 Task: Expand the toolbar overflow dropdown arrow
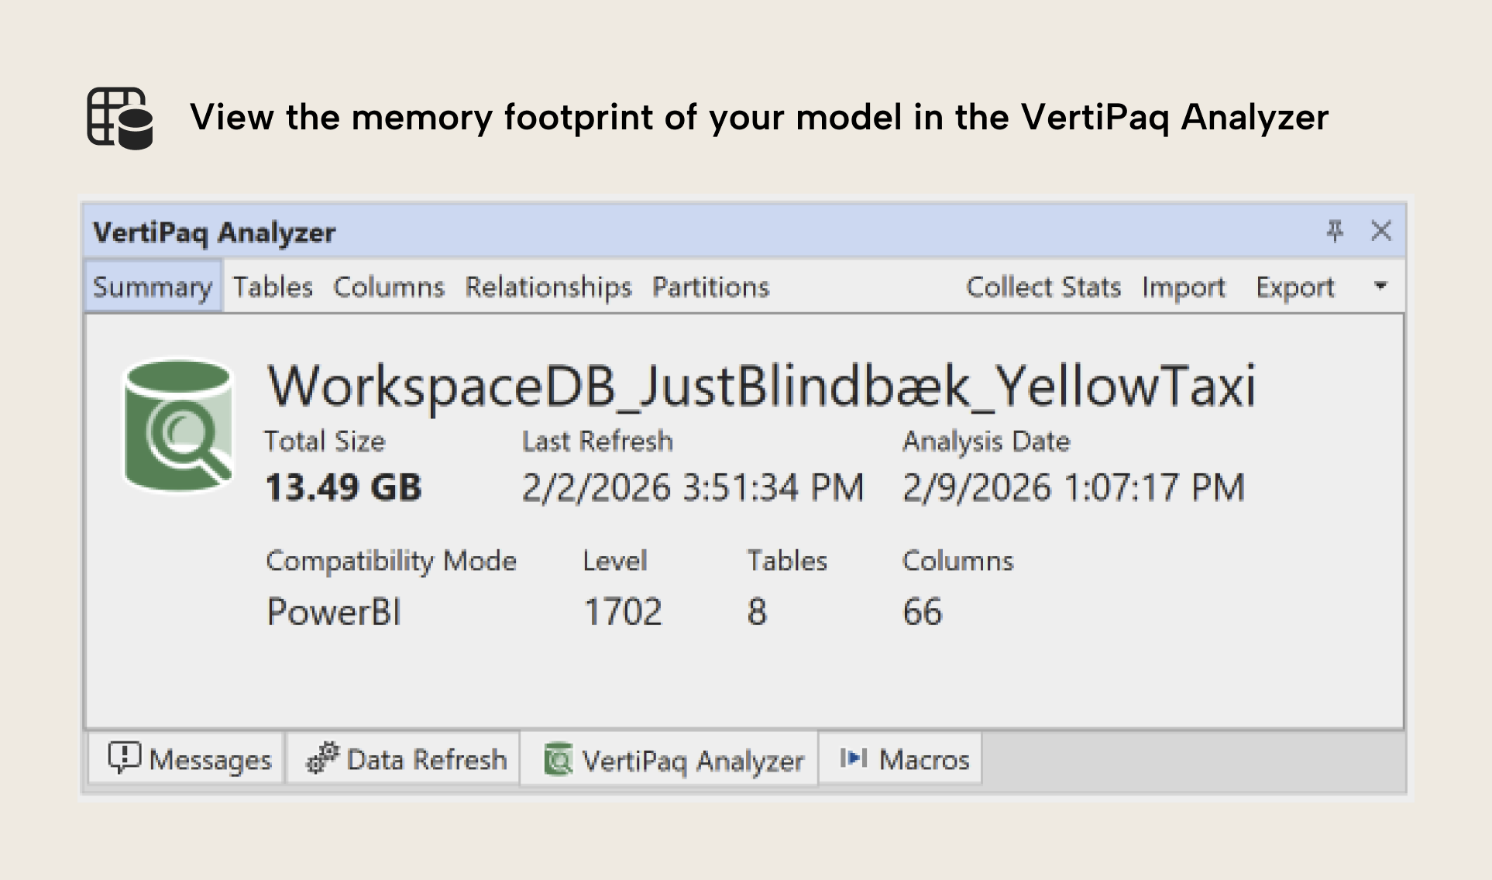(1380, 286)
